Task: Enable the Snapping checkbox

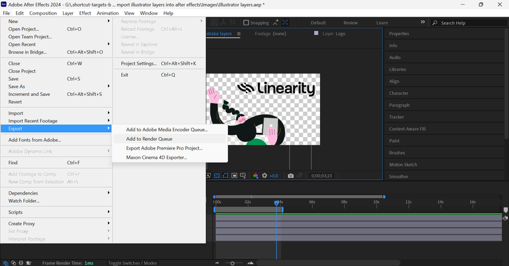Action: pyautogui.click(x=246, y=22)
